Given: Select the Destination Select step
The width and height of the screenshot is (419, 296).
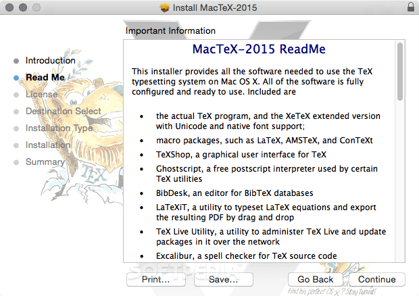Looking at the screenshot, I should tap(64, 111).
